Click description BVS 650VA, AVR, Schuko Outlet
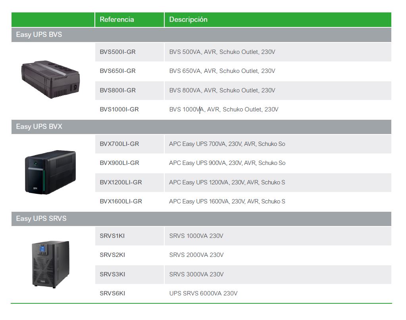The width and height of the screenshot is (406, 320). click(x=222, y=71)
